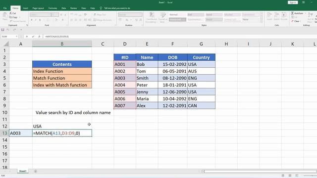317x178 pixels.
Task: Open the Help tab
Action: (93, 8)
